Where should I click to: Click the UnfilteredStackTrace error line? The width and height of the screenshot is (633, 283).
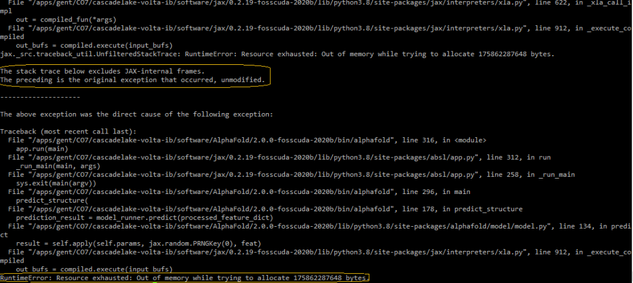point(277,54)
